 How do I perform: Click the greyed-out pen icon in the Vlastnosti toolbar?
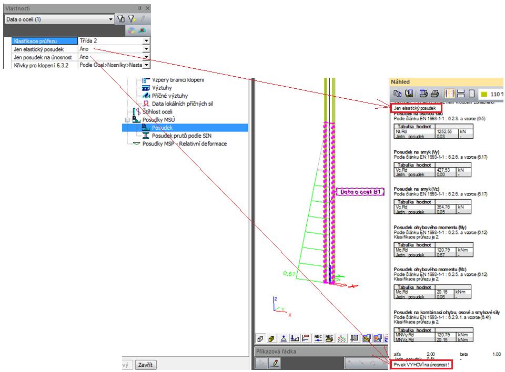click(x=143, y=19)
